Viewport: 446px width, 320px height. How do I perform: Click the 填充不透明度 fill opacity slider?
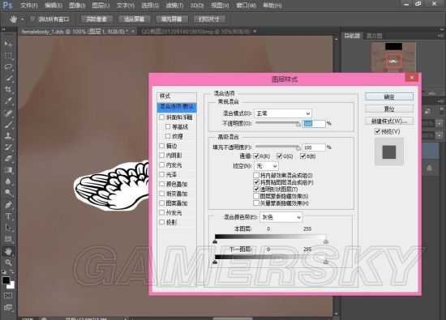[x=277, y=147]
